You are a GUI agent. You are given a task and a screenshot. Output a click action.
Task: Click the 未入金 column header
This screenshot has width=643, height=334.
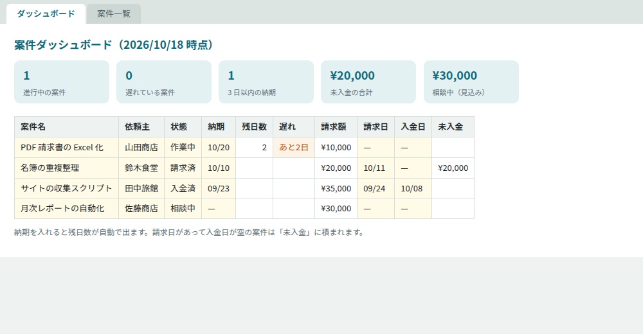click(x=453, y=127)
